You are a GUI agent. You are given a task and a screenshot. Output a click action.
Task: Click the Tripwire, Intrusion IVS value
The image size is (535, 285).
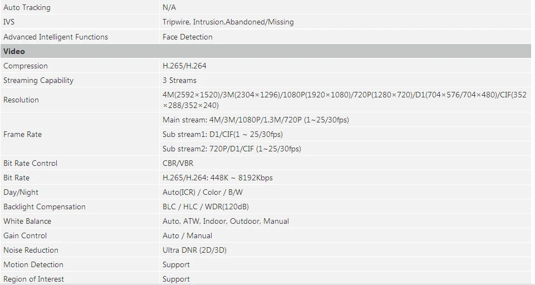(x=228, y=22)
